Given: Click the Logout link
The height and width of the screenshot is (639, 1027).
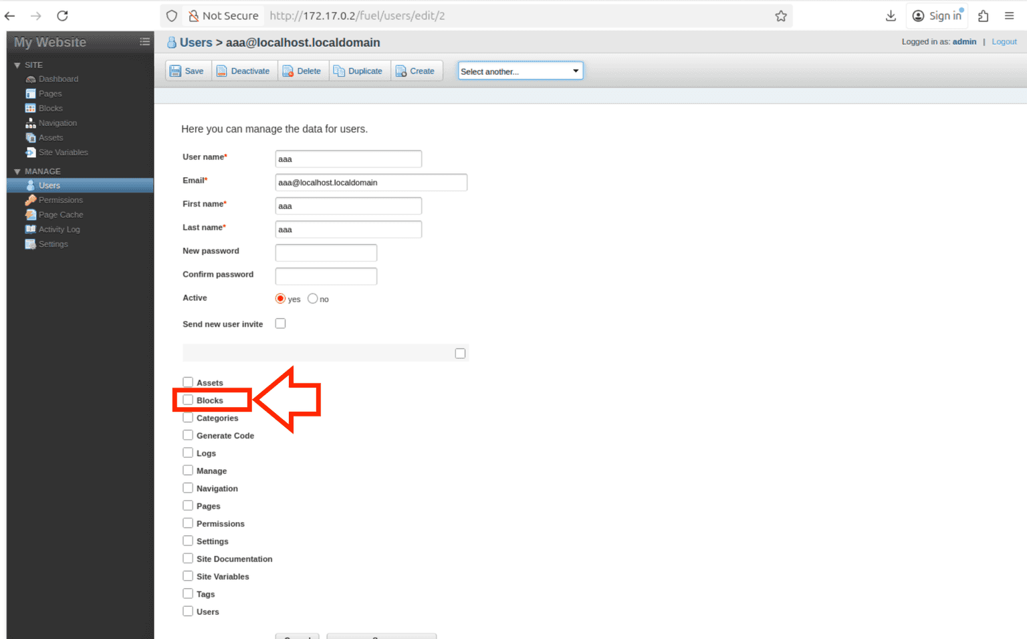Looking at the screenshot, I should [1004, 41].
